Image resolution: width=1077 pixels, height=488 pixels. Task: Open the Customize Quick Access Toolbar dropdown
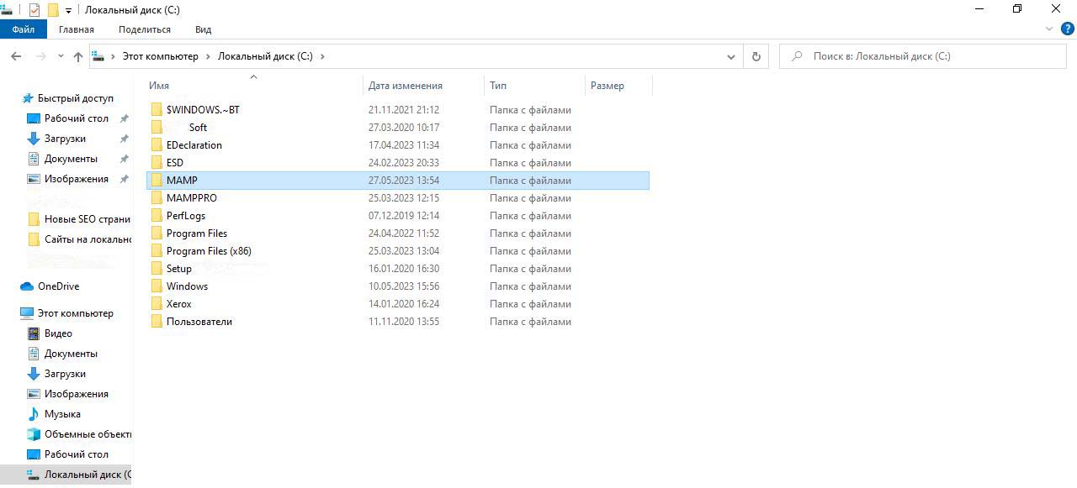click(68, 10)
